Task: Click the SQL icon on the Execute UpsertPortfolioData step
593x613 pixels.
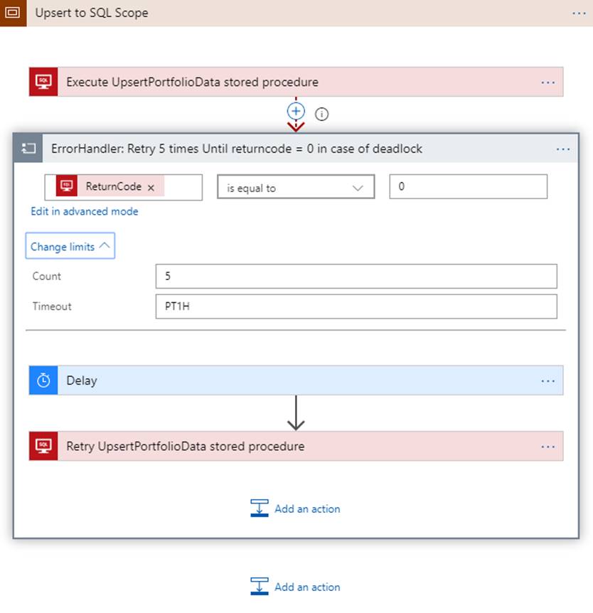Action: pos(43,82)
